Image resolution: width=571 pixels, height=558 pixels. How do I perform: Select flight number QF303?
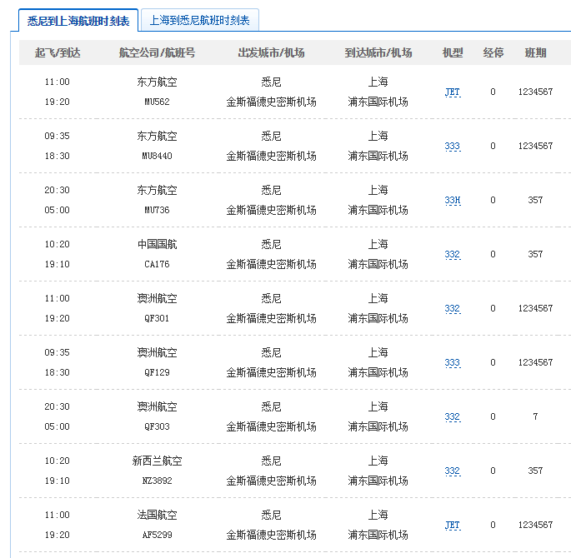pyautogui.click(x=157, y=427)
